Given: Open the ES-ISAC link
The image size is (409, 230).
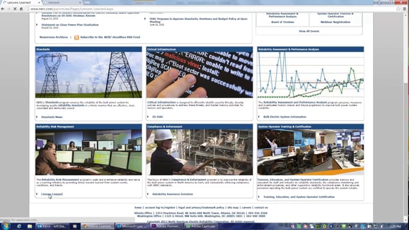Looking at the screenshot, I should (x=158, y=117).
